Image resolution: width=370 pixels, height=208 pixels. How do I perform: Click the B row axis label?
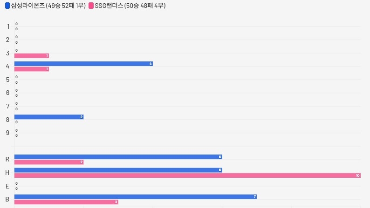7,200
